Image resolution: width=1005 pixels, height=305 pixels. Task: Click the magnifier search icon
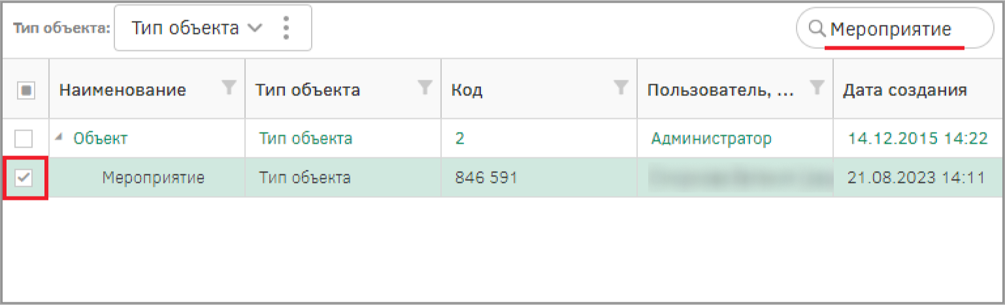coord(817,28)
